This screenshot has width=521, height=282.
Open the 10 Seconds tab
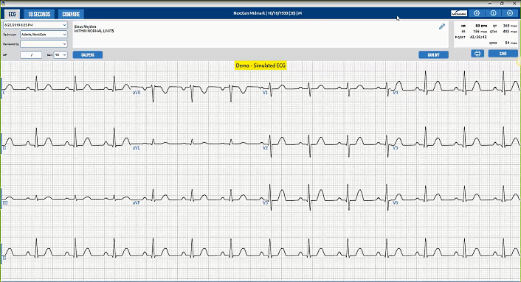pyautogui.click(x=39, y=14)
